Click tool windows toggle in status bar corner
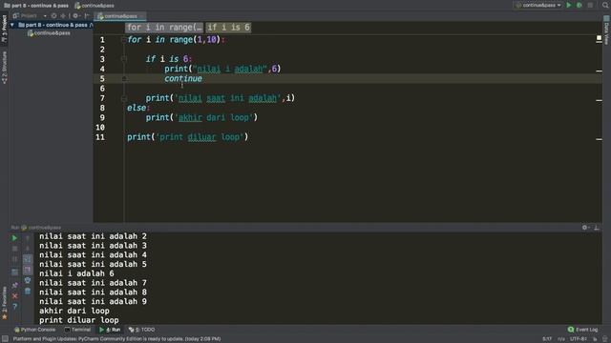Viewport: 611px width, 343px height. 5,339
